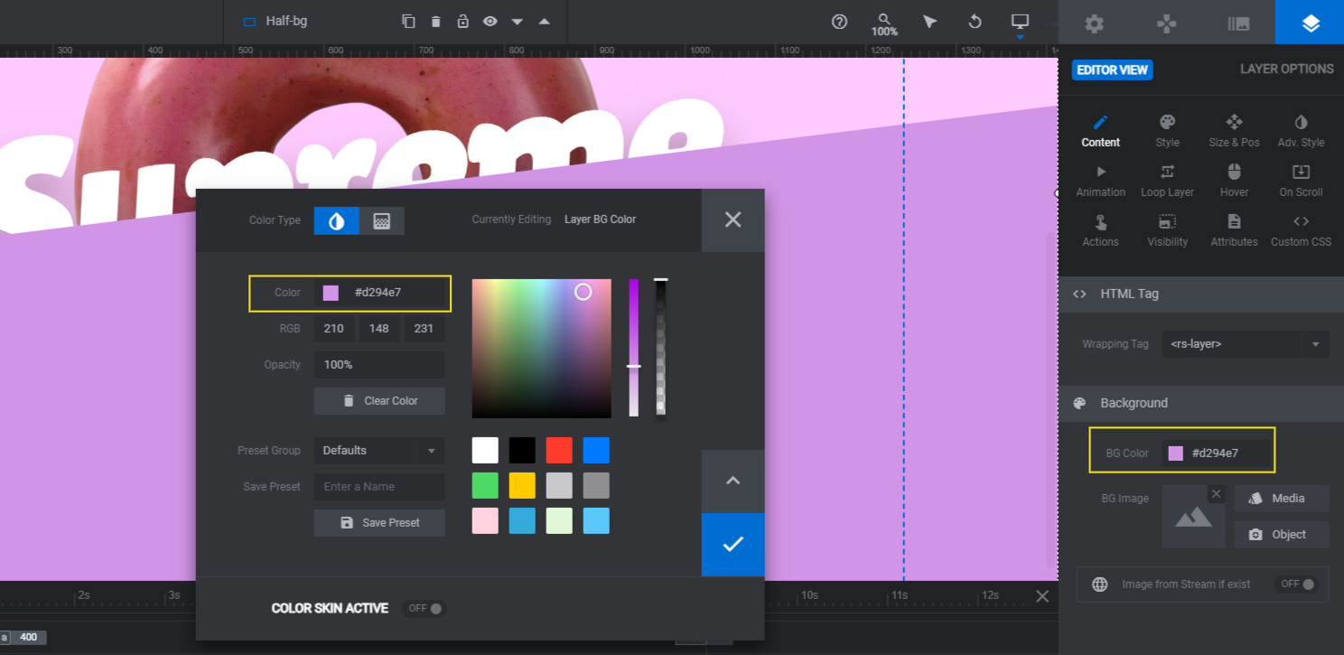Image resolution: width=1344 pixels, height=655 pixels.
Task: Toggle Half-bg layer visibility eye icon
Action: (490, 21)
